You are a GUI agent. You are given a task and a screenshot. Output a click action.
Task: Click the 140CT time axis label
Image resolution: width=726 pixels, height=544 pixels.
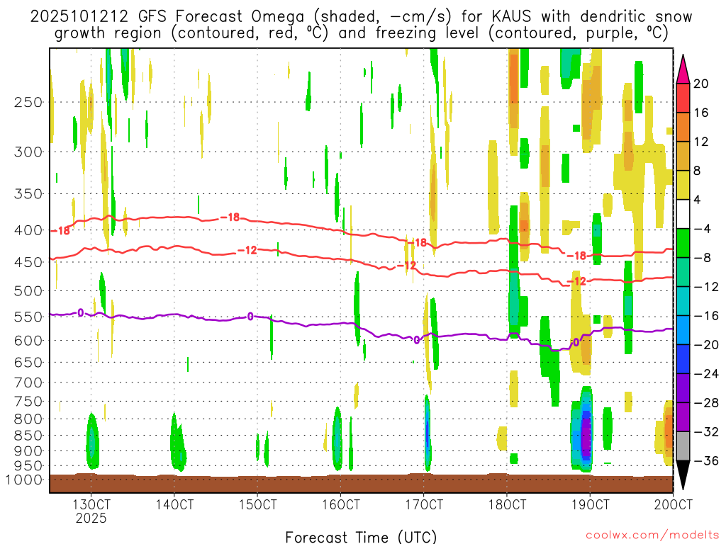point(174,504)
